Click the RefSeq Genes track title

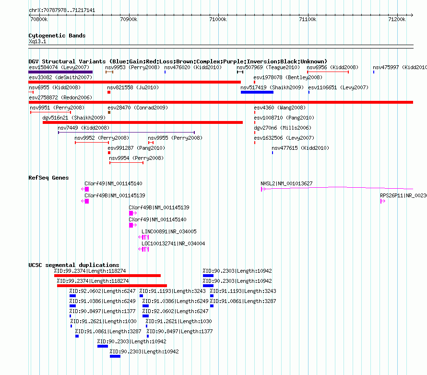tap(48, 178)
